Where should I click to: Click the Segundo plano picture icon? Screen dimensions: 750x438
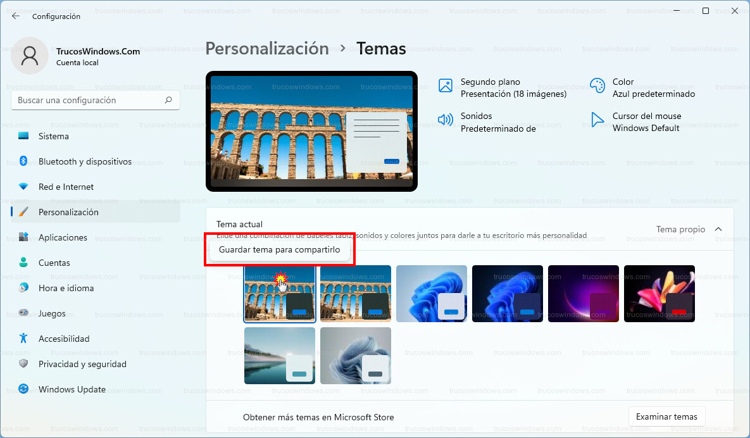coord(446,87)
